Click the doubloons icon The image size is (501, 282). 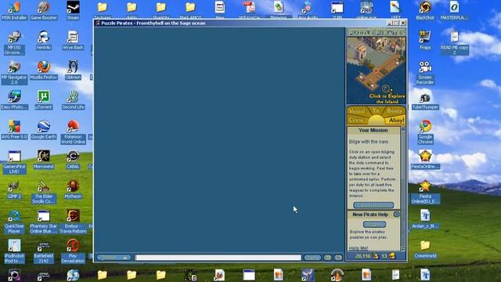point(392,256)
